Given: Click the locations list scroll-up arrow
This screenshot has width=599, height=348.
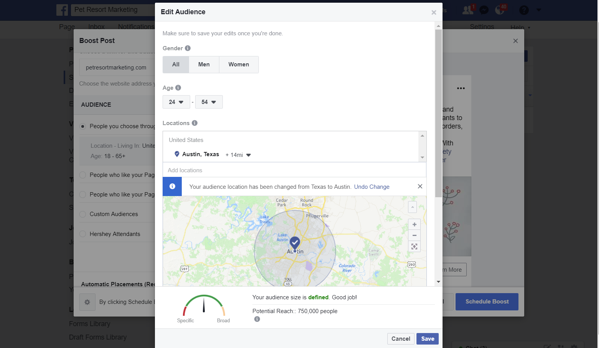Looking at the screenshot, I should pos(423,135).
